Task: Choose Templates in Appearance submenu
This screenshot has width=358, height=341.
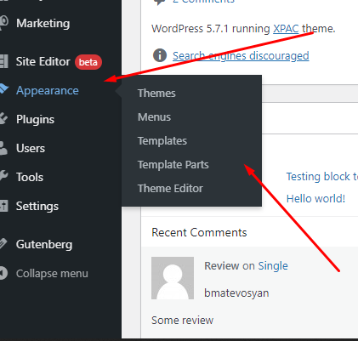Action: click(x=162, y=141)
